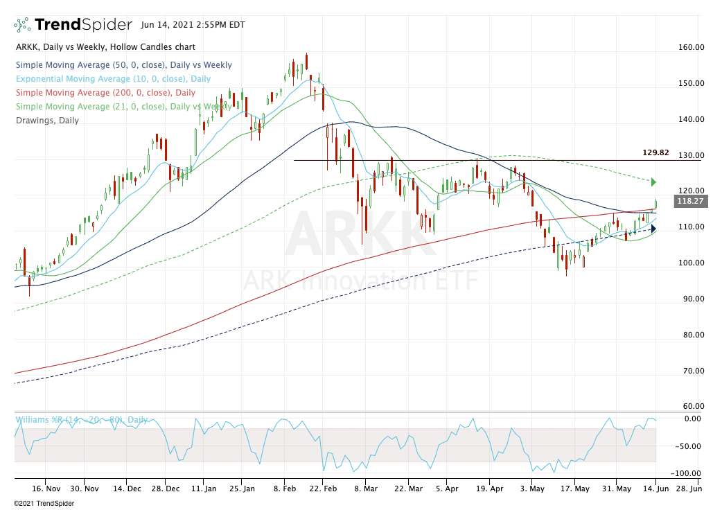
Task: Select the timestamp 'Jun 14, 2021 2:55PM EDT'
Action: 193,25
